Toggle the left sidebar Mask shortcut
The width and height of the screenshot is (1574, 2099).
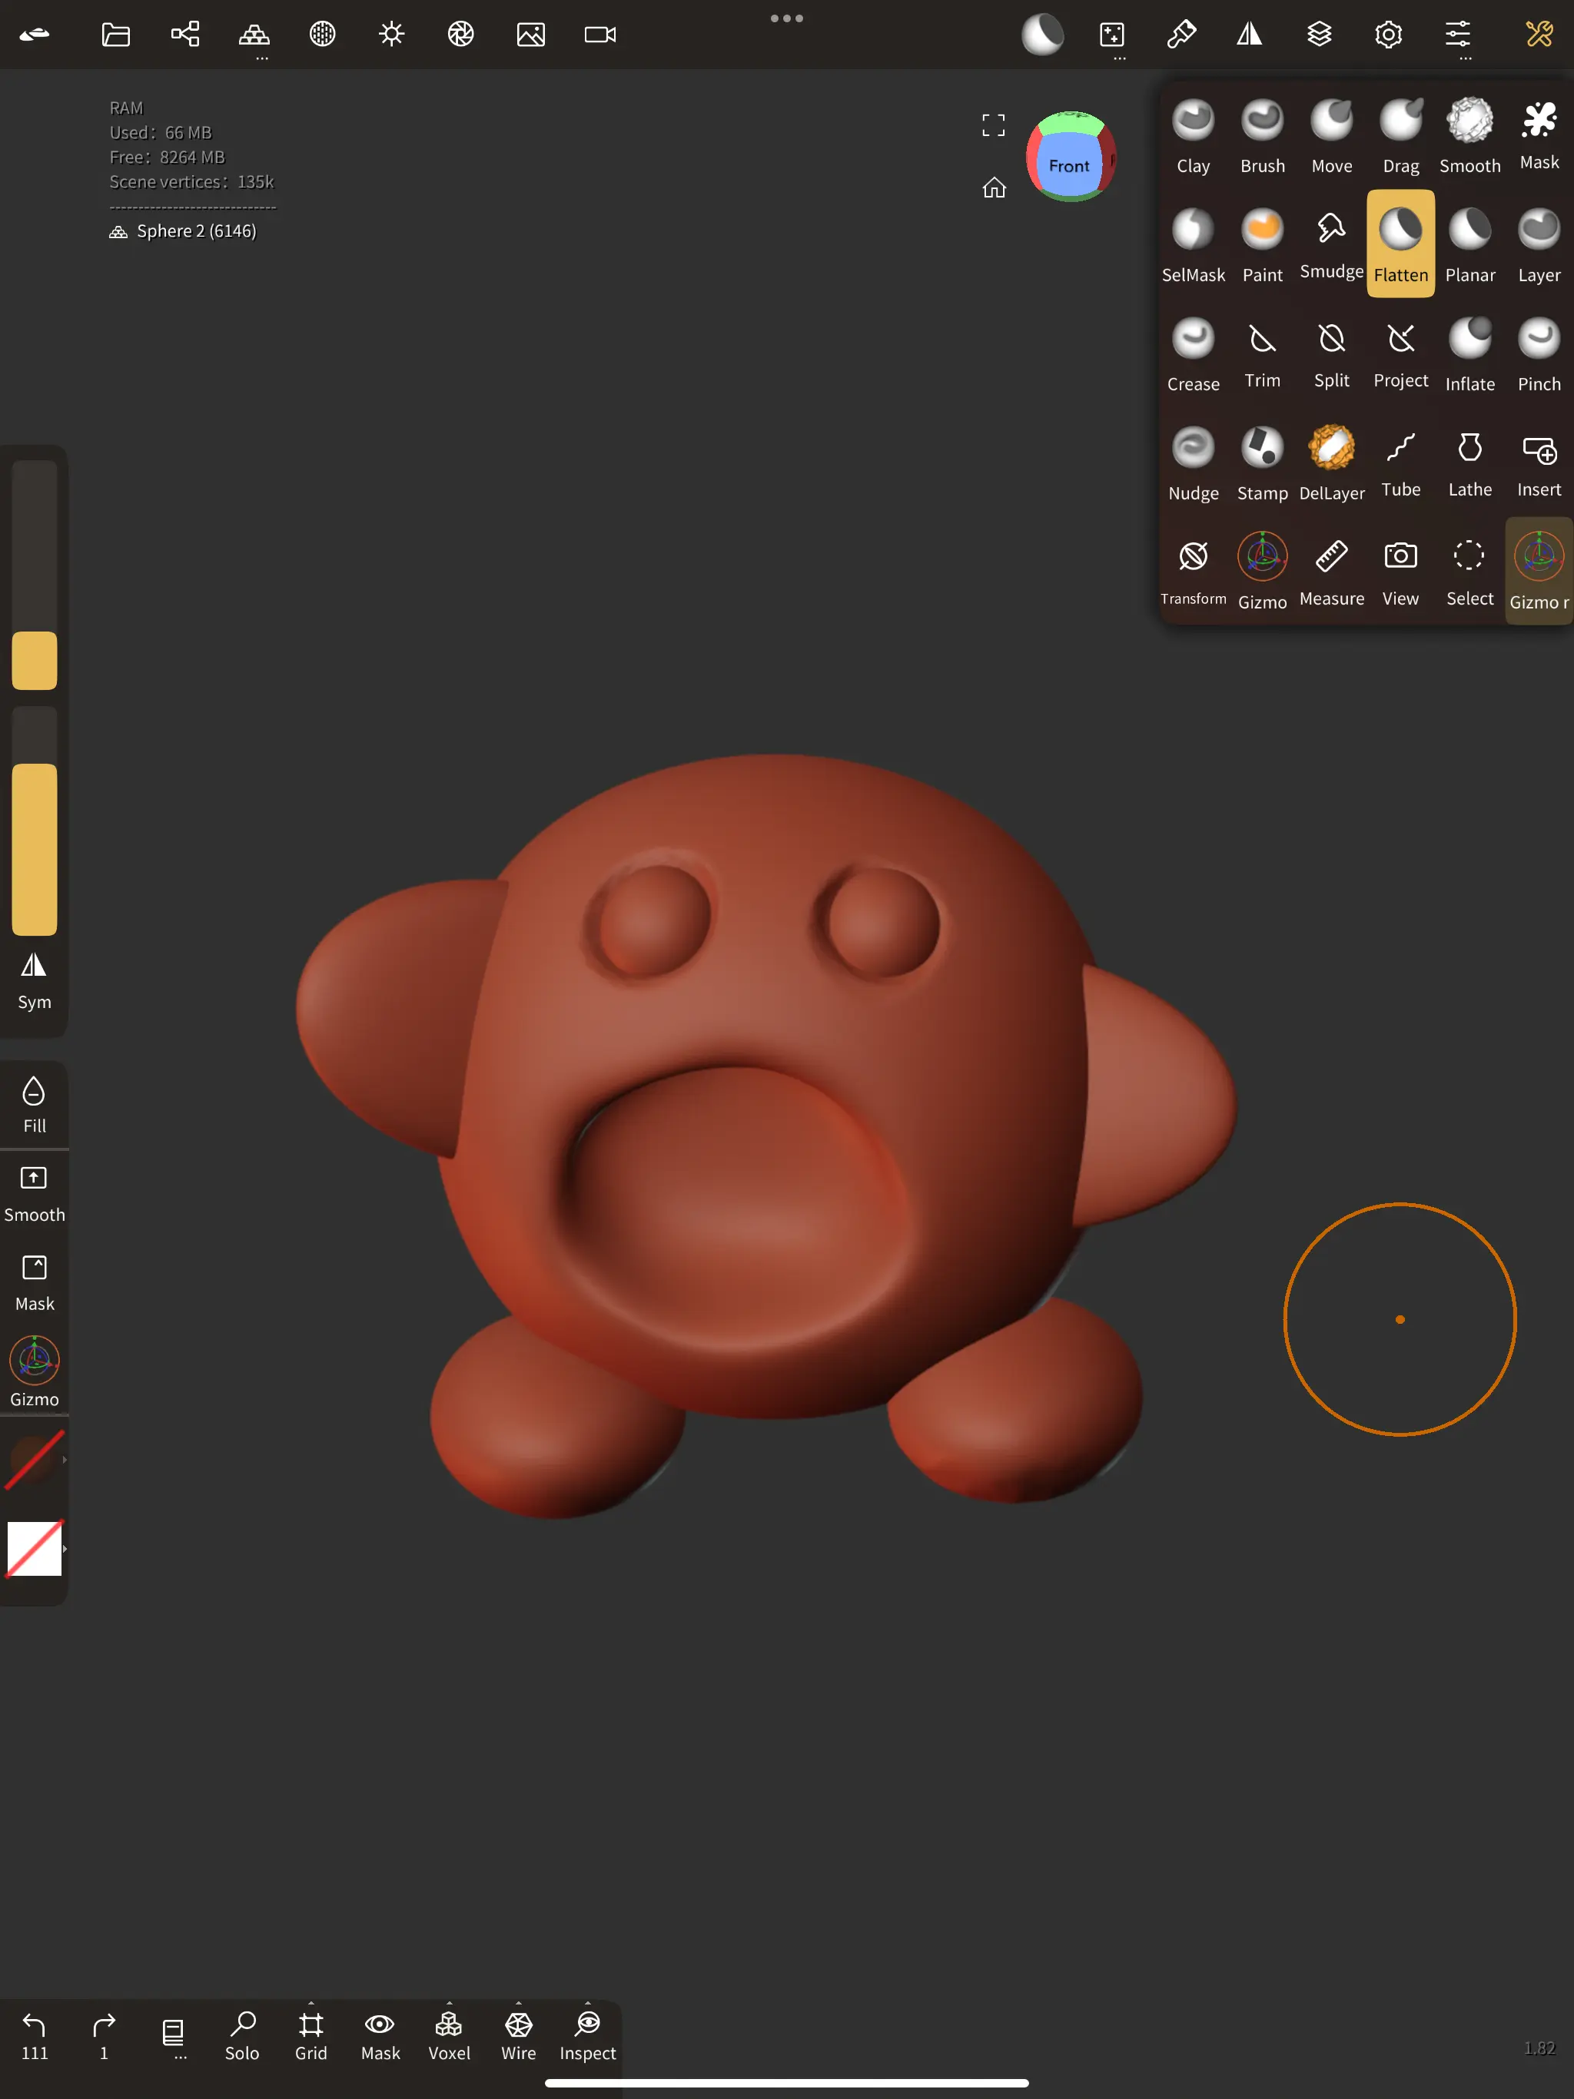(34, 1284)
